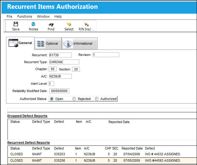Click the Select hand icon
197x165 pixels.
coord(69,24)
